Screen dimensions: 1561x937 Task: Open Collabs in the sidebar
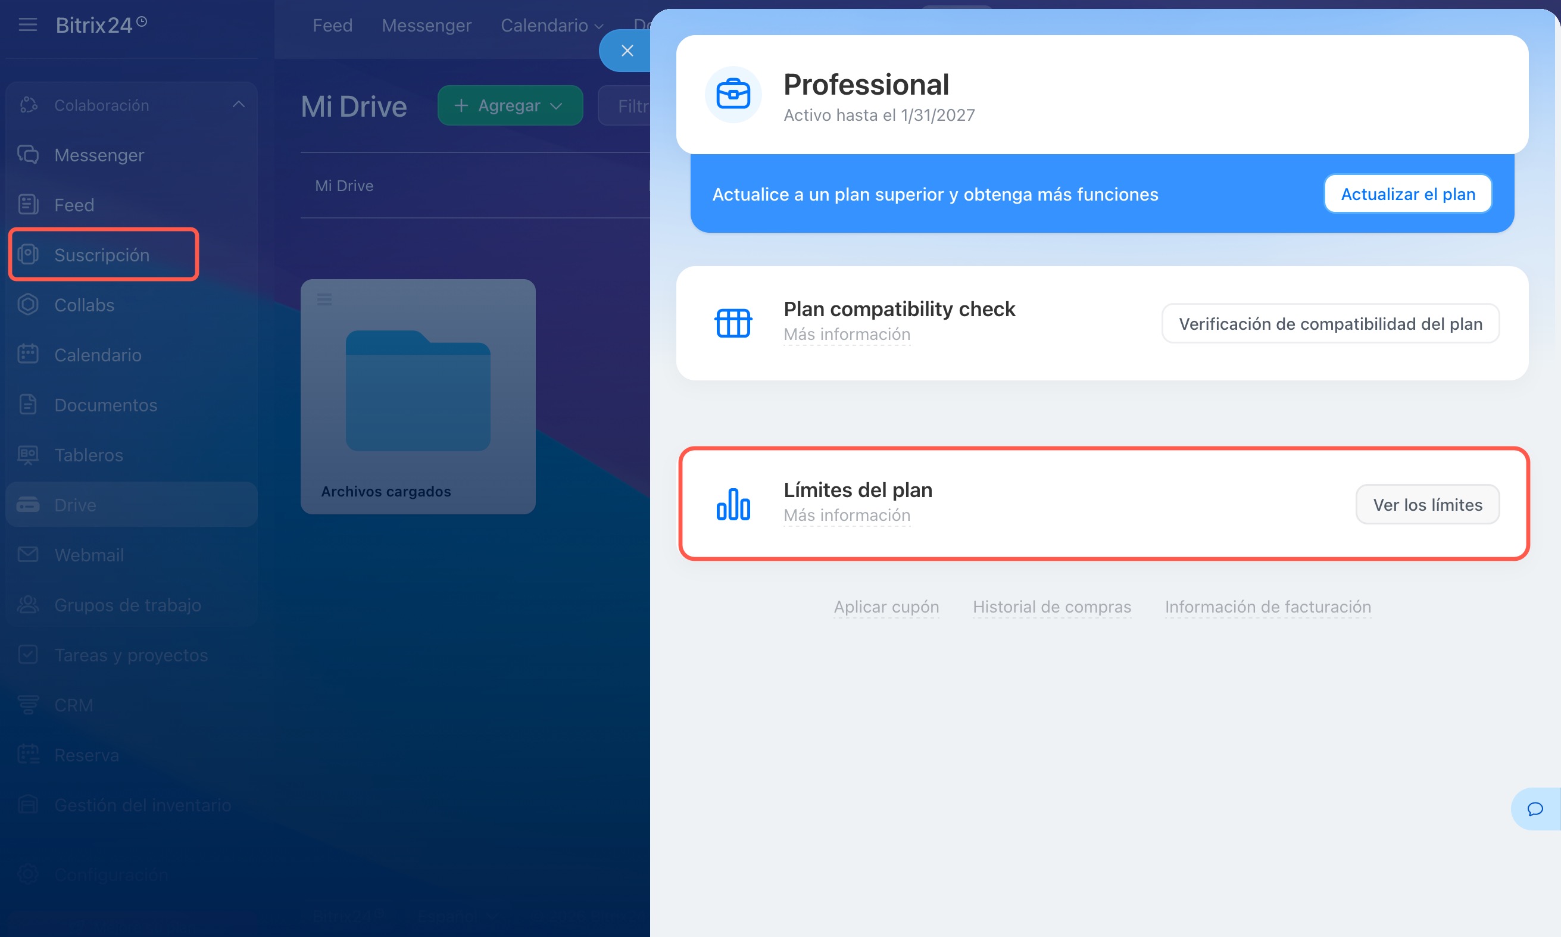point(84,305)
